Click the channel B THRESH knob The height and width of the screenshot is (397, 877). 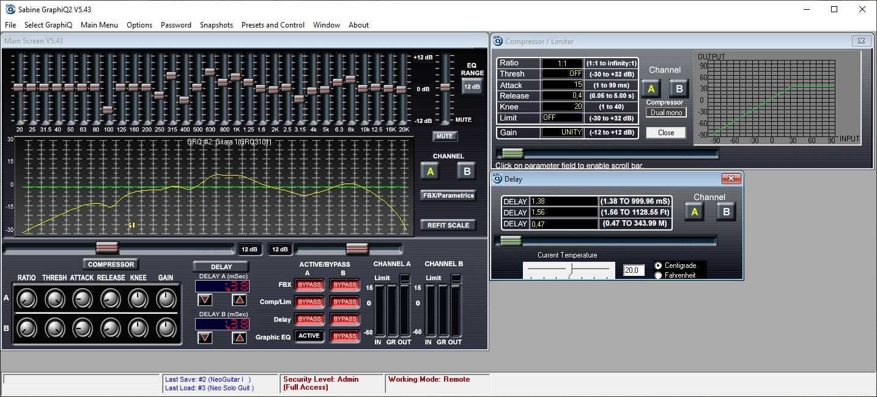54,328
